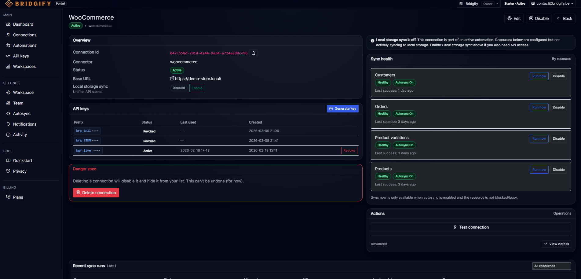Open the demo-store.local Base URL link

coord(198,79)
